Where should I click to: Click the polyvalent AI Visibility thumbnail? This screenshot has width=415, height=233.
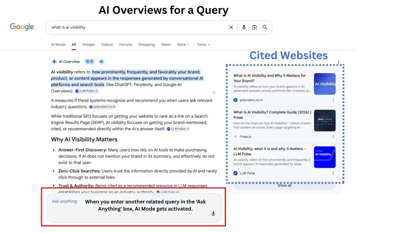pos(325,84)
